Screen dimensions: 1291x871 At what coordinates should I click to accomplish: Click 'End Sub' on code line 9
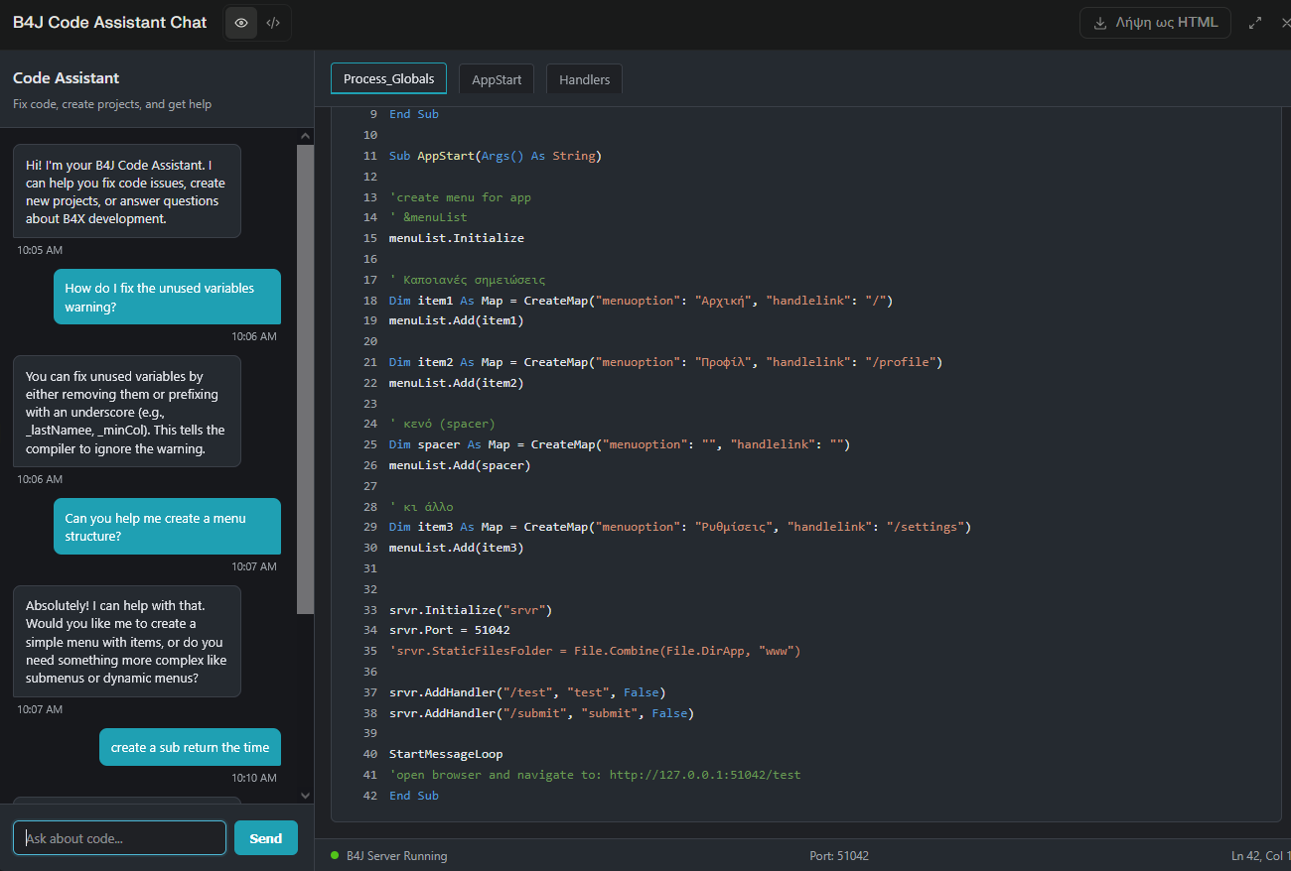pos(414,114)
